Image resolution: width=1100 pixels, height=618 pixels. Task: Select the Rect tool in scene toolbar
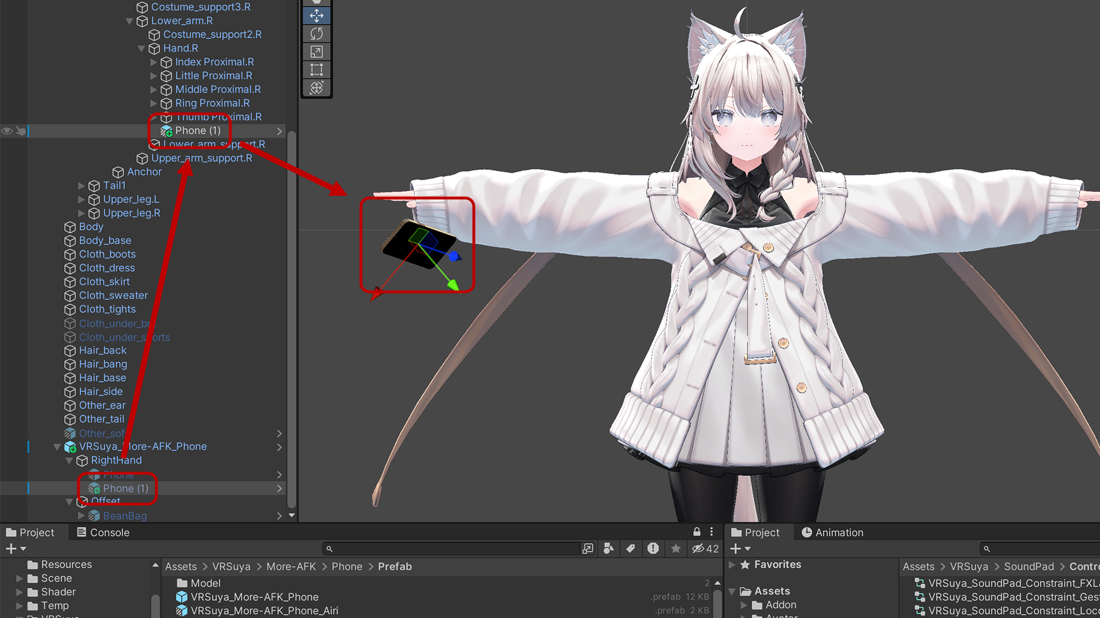point(317,70)
